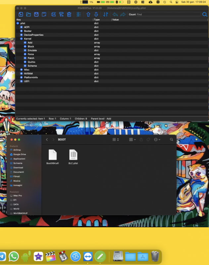This screenshot has height=265, width=209.
Task: Expand the DeviceProperties dict
Action: tap(21, 35)
